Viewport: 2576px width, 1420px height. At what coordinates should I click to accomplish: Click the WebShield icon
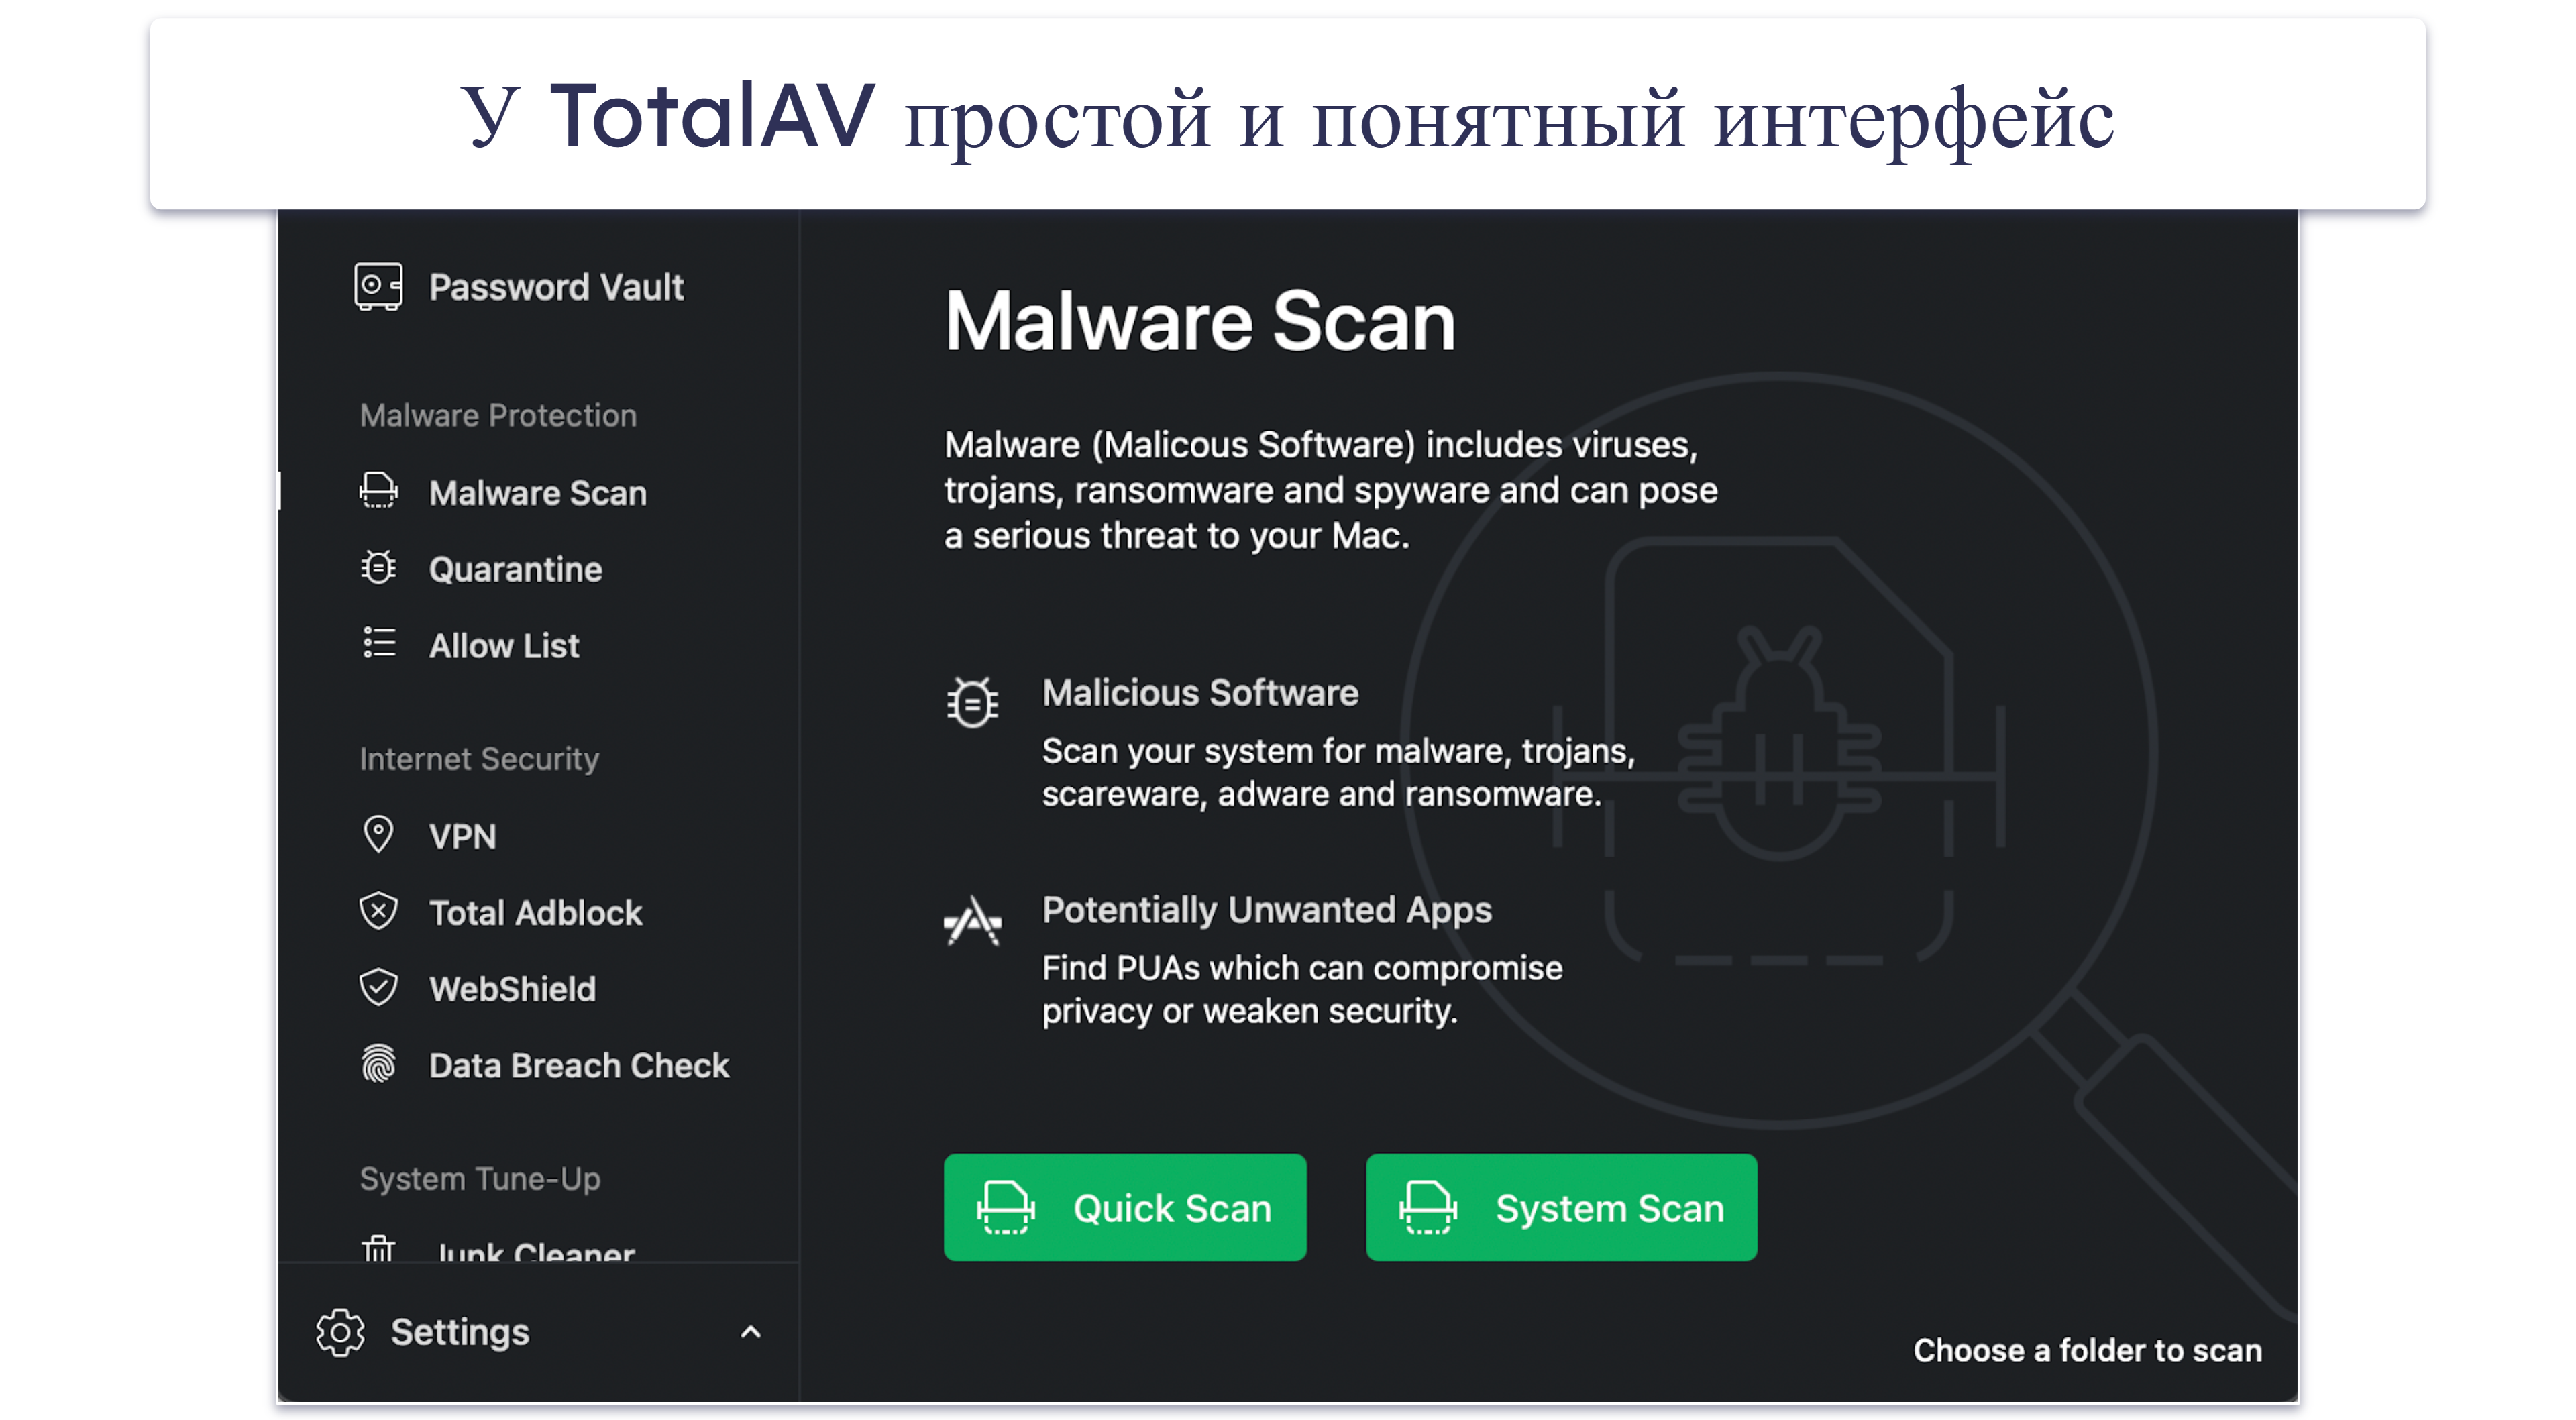click(x=380, y=988)
